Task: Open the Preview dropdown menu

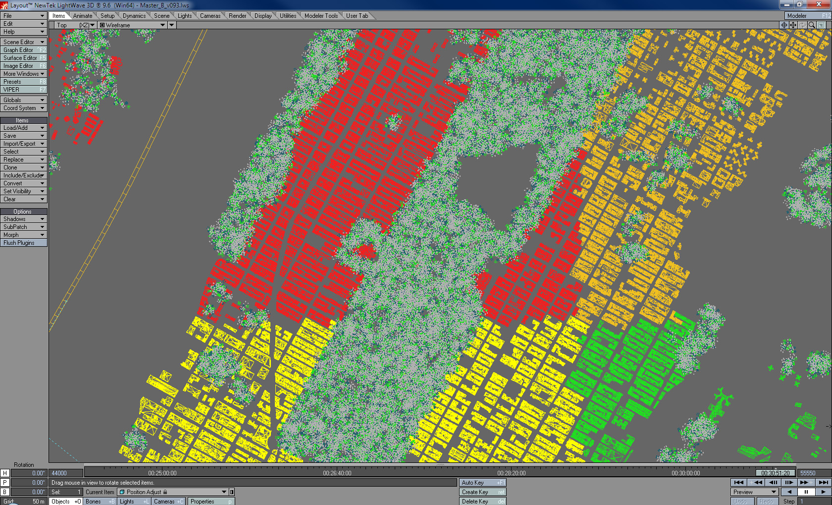Action: 754,492
